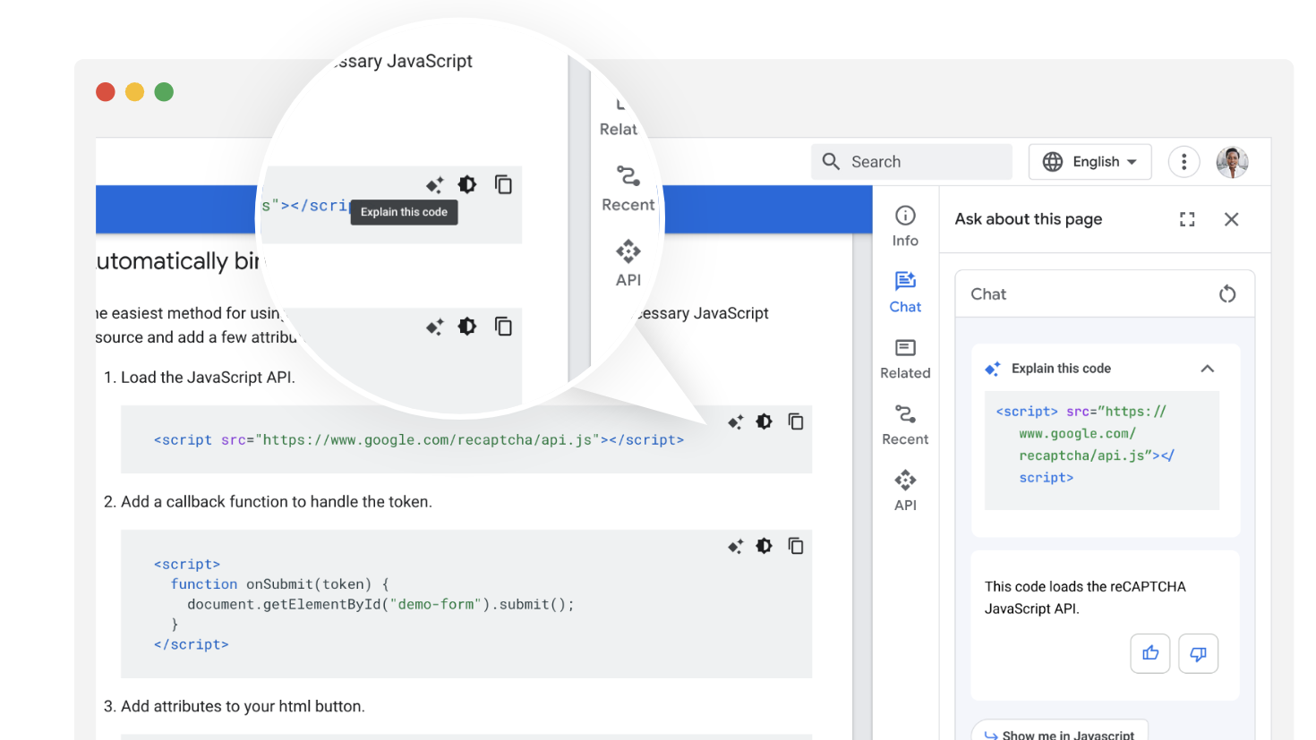1316x740 pixels.
Task: Give thumbs up to the response
Action: coord(1150,653)
